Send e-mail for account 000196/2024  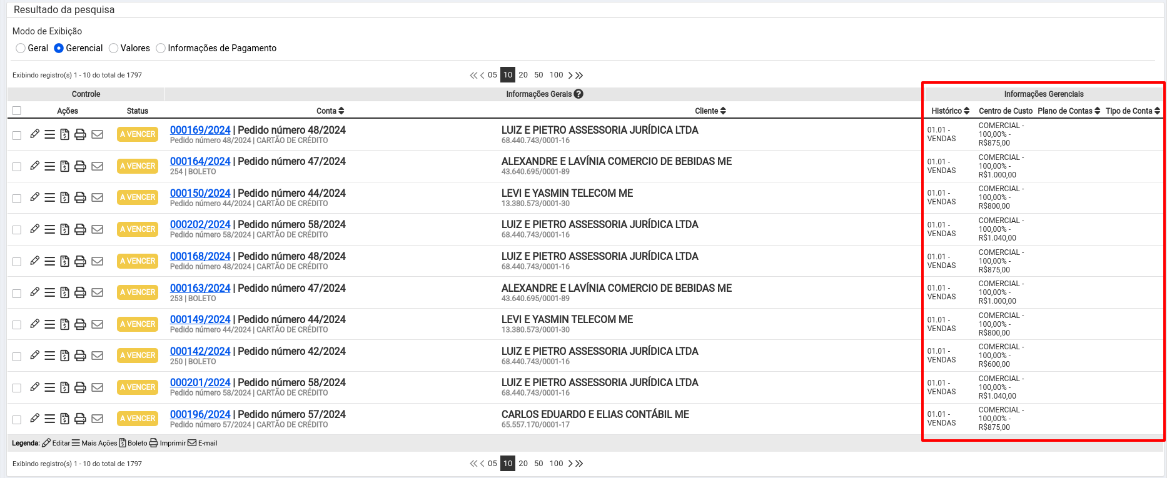click(x=97, y=419)
